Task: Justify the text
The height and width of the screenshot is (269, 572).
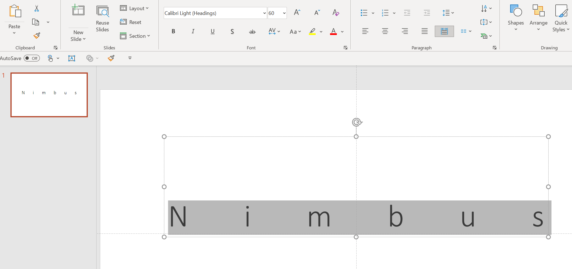Action: [x=425, y=31]
